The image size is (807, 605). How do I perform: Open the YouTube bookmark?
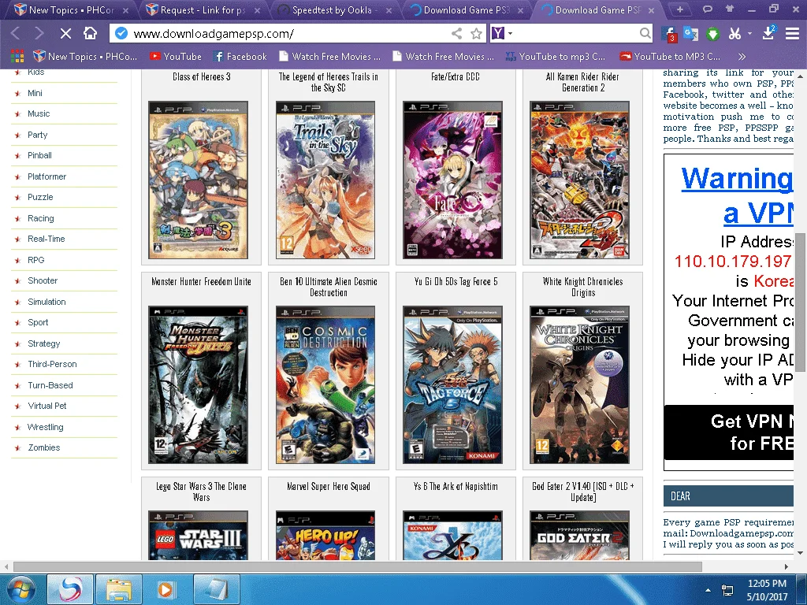pyautogui.click(x=176, y=57)
